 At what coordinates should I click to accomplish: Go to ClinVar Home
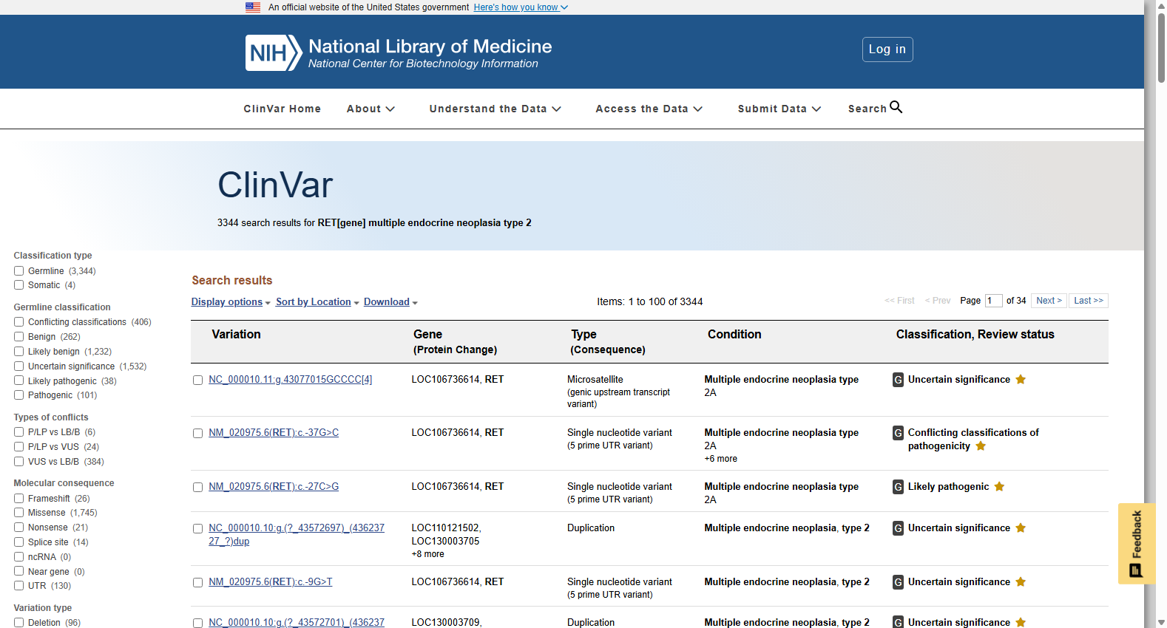tap(282, 109)
